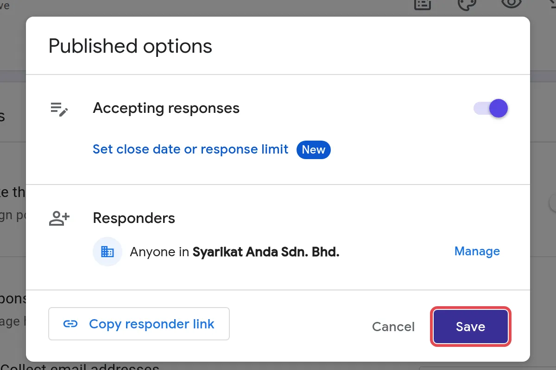Click the blue New badge
The height and width of the screenshot is (370, 556).
click(314, 150)
